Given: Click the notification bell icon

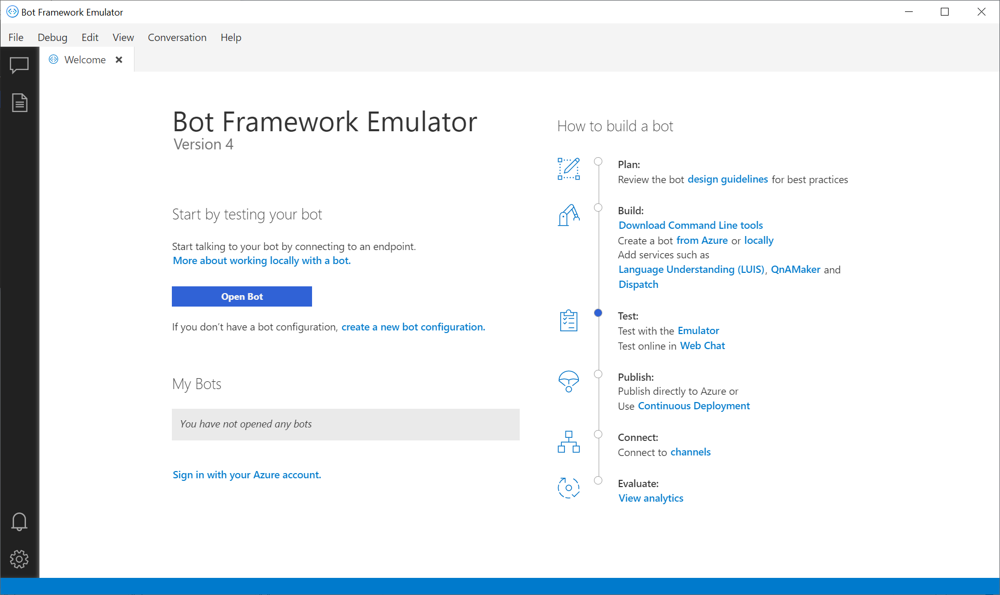Looking at the screenshot, I should (19, 521).
